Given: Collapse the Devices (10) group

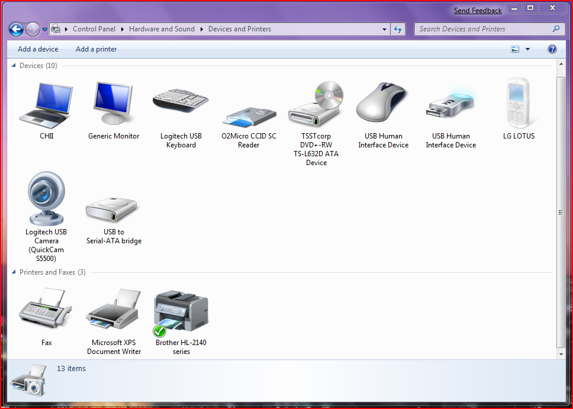Looking at the screenshot, I should [x=14, y=66].
